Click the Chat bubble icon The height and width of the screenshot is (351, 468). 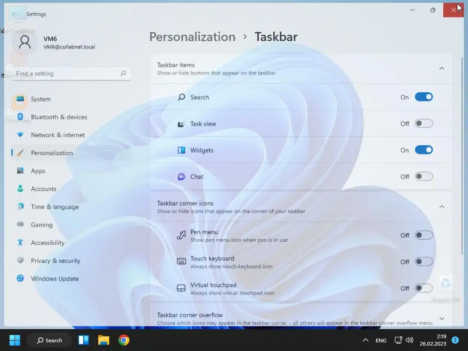[181, 177]
